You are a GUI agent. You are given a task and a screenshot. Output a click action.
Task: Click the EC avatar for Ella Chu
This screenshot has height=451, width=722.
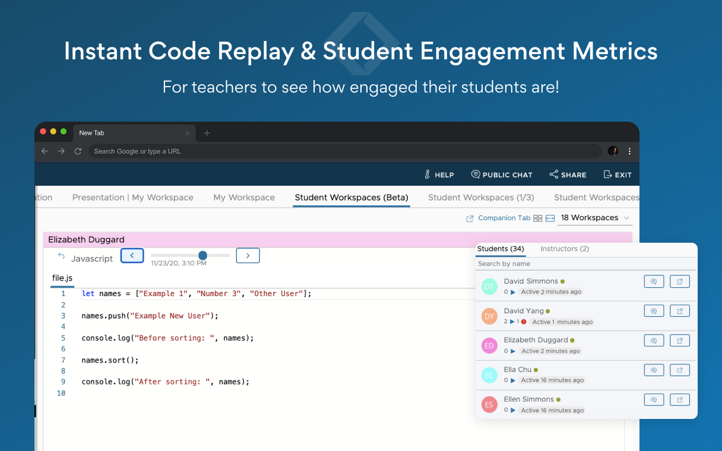[x=489, y=375]
